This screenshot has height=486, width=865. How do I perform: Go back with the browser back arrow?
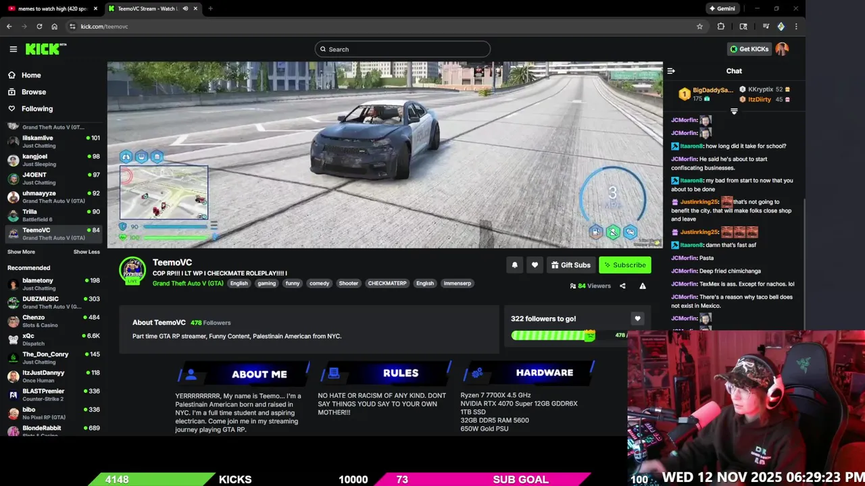click(9, 26)
